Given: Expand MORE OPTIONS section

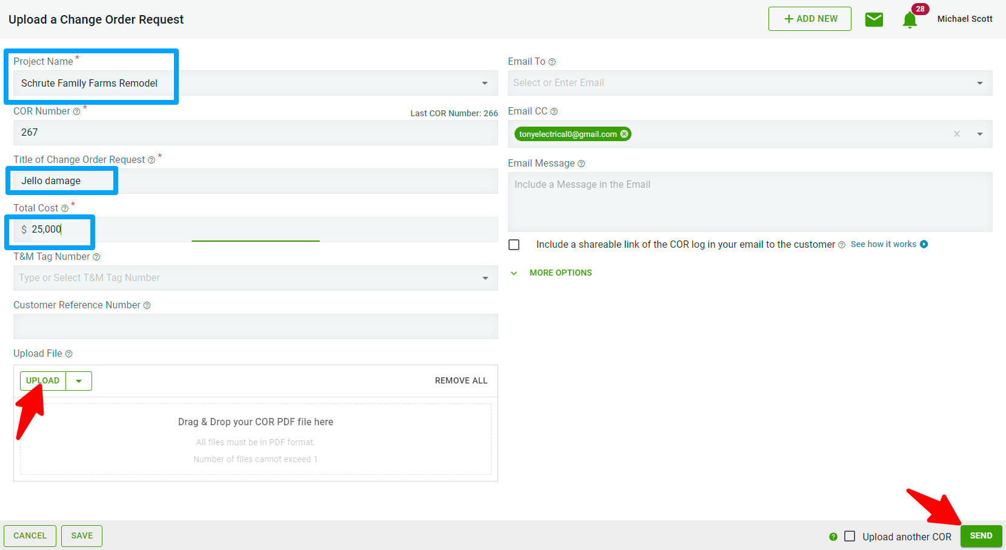Looking at the screenshot, I should point(560,273).
